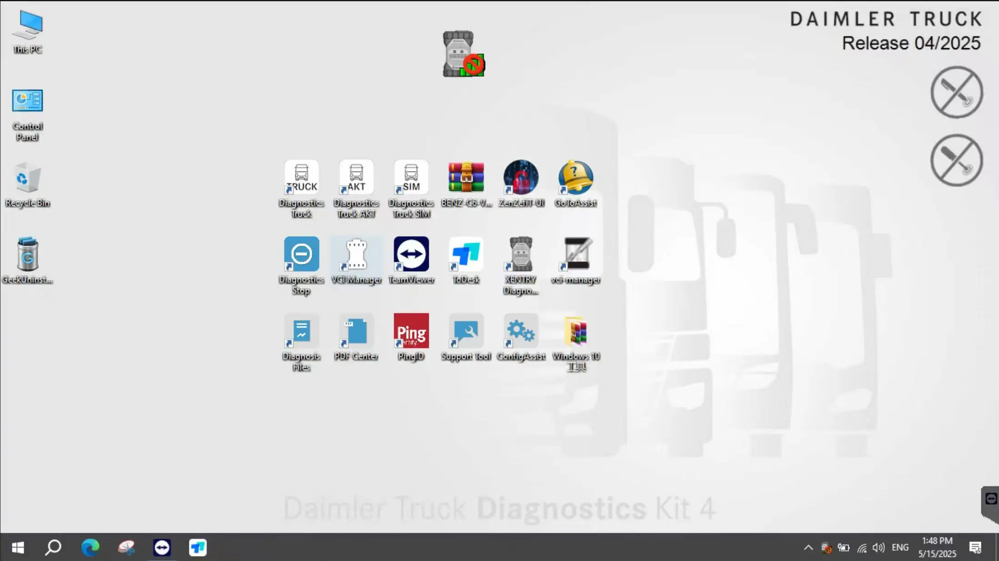Open the Action Center notifications
999x561 pixels.
pos(975,548)
